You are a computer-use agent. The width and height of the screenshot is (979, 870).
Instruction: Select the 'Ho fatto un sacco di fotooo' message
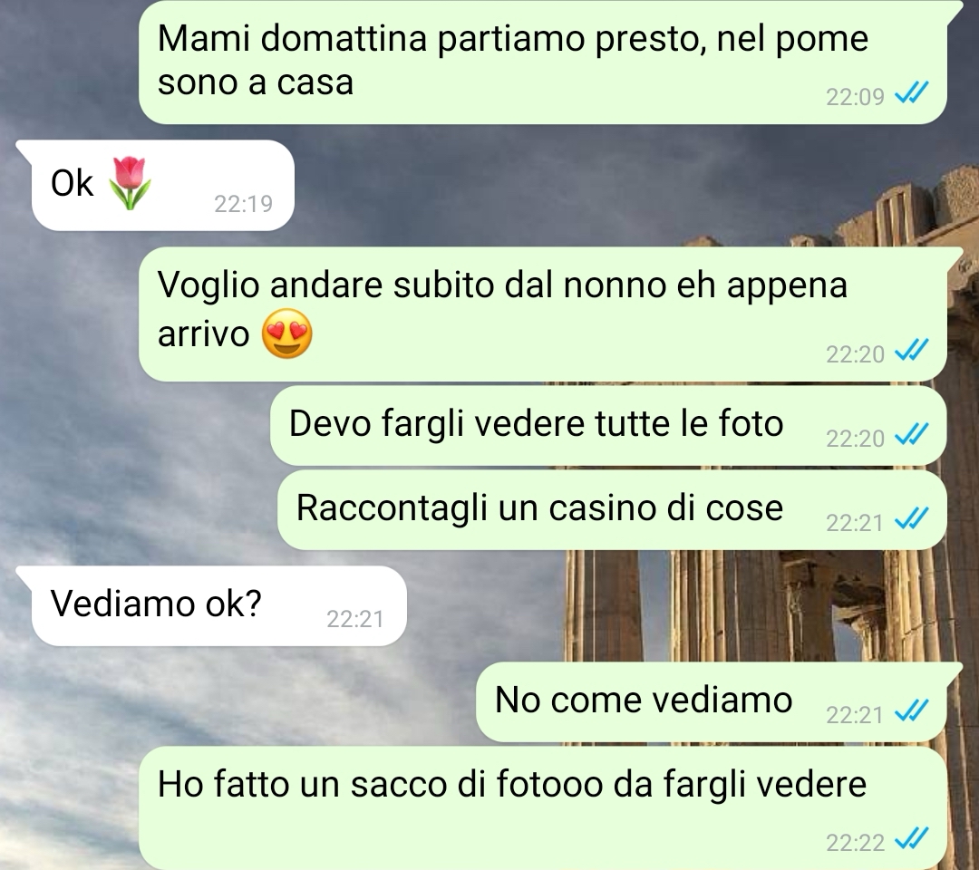543,808
